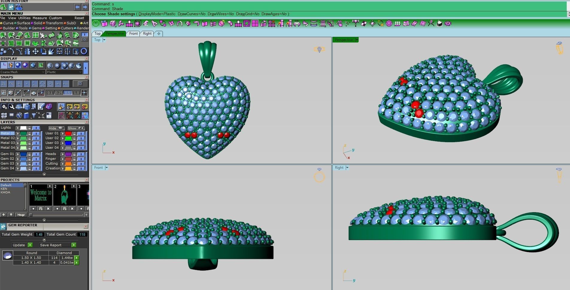Expand the Layers panel bottom arrow
The image size is (570, 290).
click(44, 174)
